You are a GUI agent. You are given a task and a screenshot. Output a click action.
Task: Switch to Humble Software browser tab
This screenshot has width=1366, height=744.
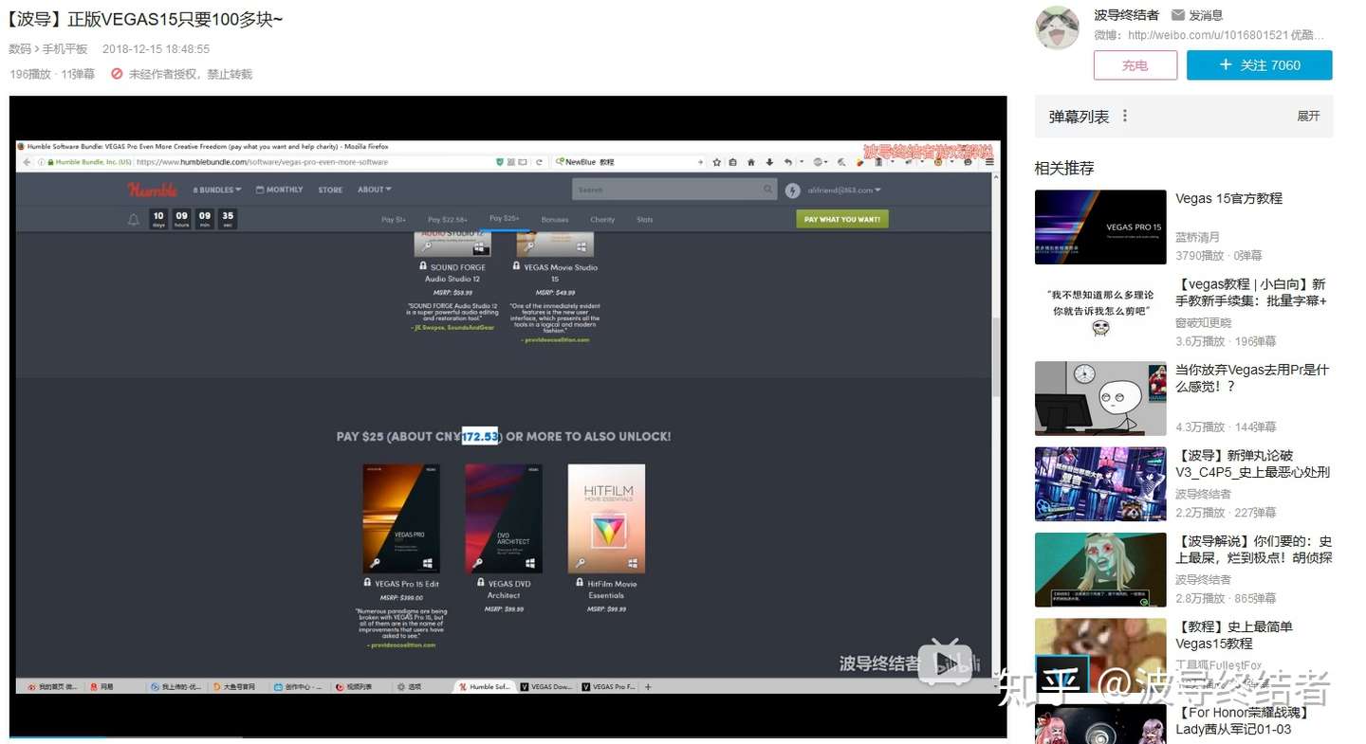(x=484, y=686)
